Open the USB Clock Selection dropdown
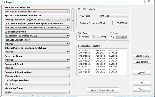 coord(37,28)
